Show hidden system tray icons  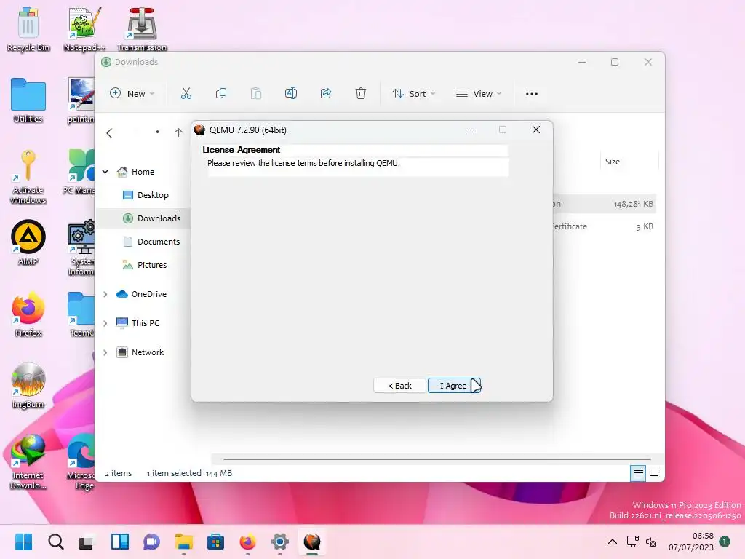pos(613,542)
